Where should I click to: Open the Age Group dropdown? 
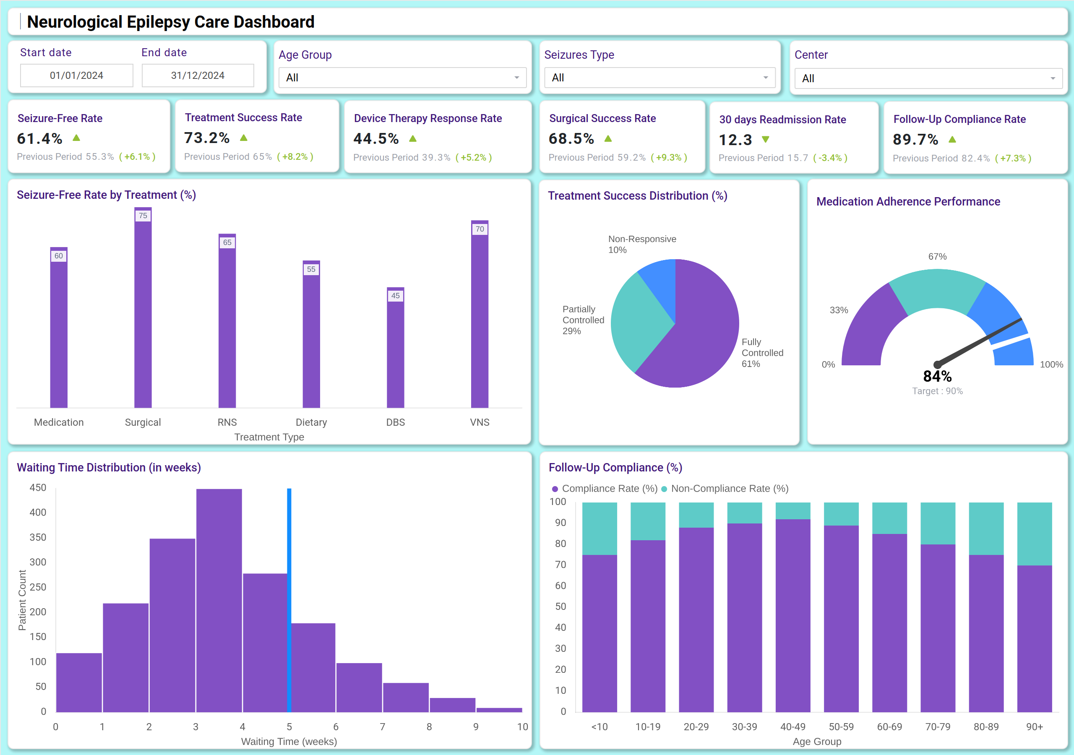tap(402, 78)
